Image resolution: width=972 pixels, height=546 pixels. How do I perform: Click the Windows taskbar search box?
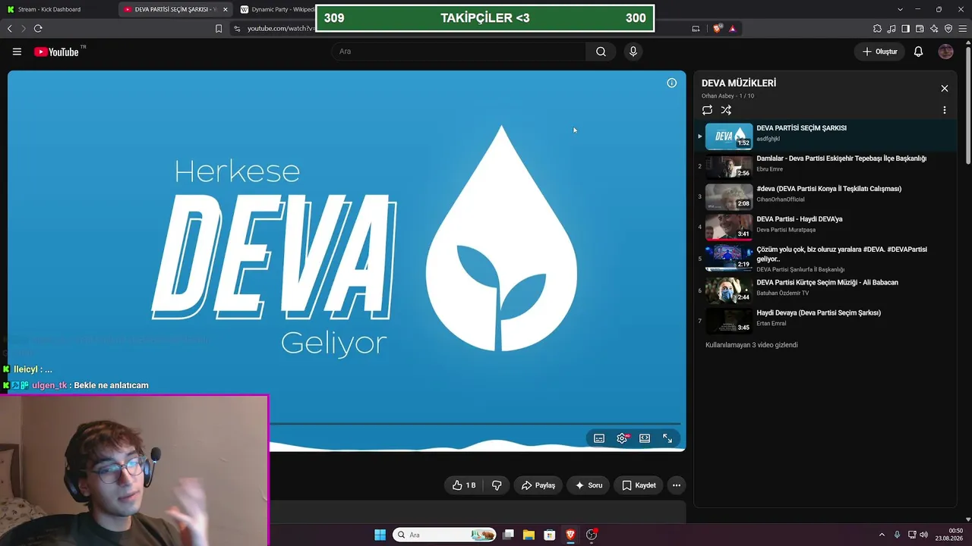[444, 535]
